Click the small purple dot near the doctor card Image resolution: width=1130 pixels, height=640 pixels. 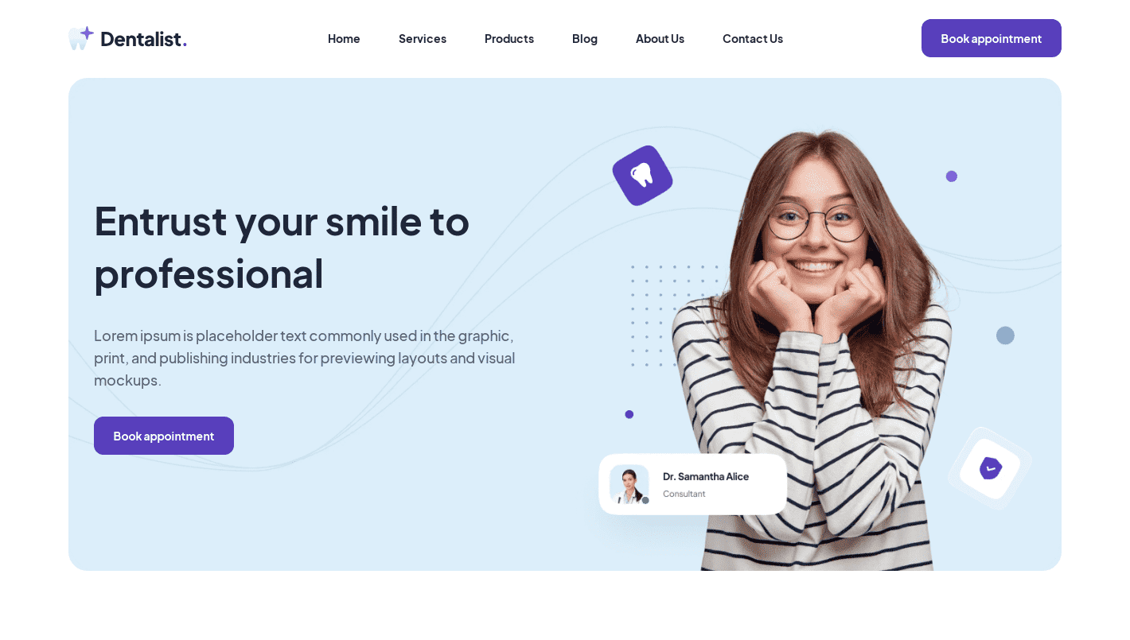pos(629,414)
